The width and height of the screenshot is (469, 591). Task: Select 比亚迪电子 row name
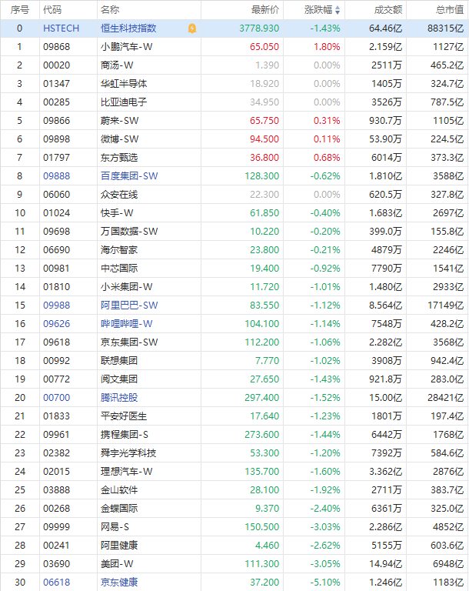click(124, 102)
